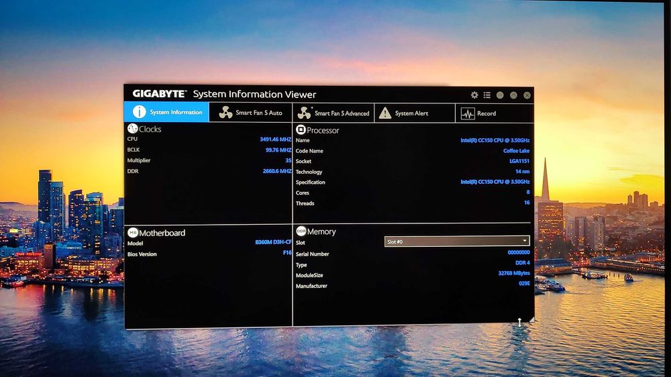Switch to the Smart Fan 5 Auto tab

coord(250,113)
